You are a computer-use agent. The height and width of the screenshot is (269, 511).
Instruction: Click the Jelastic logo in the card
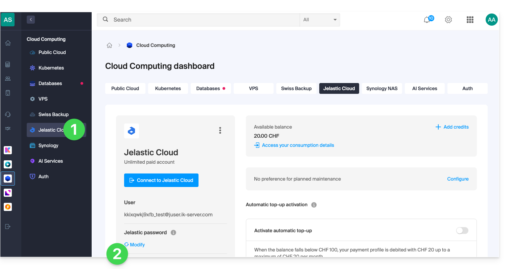pyautogui.click(x=132, y=131)
